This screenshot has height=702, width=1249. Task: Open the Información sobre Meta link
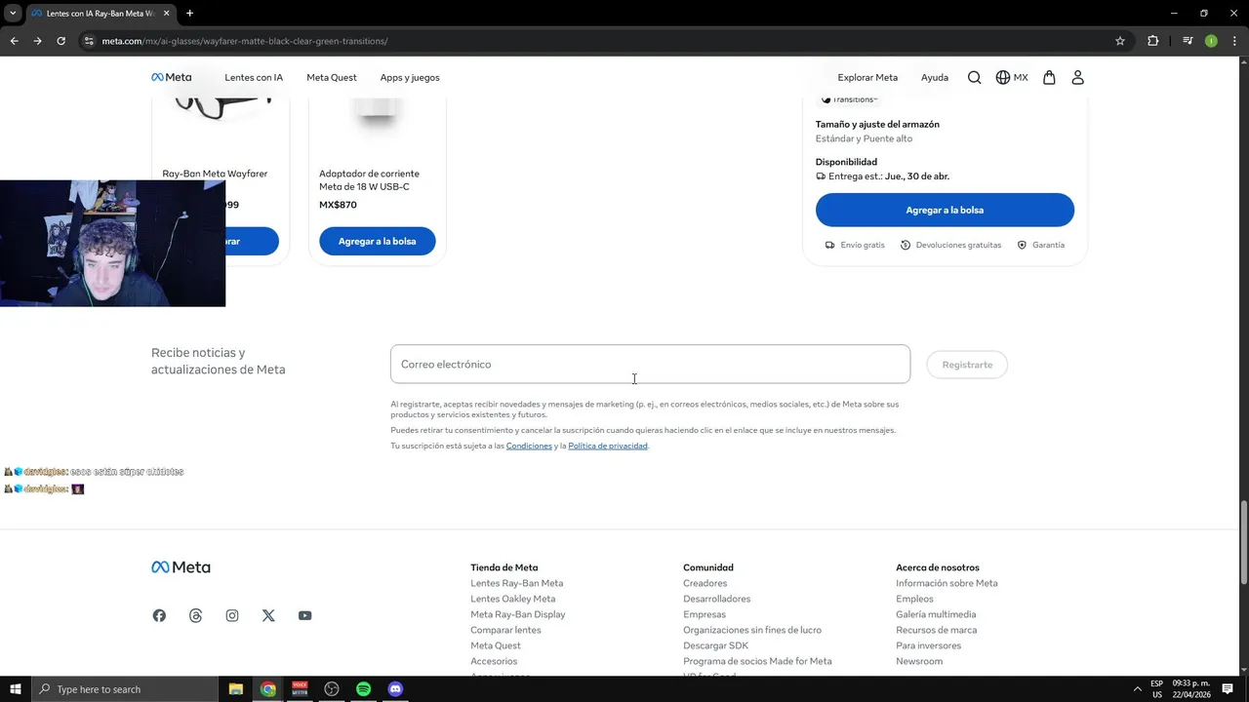(x=947, y=583)
